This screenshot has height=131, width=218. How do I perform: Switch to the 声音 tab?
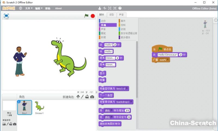coord(122,15)
